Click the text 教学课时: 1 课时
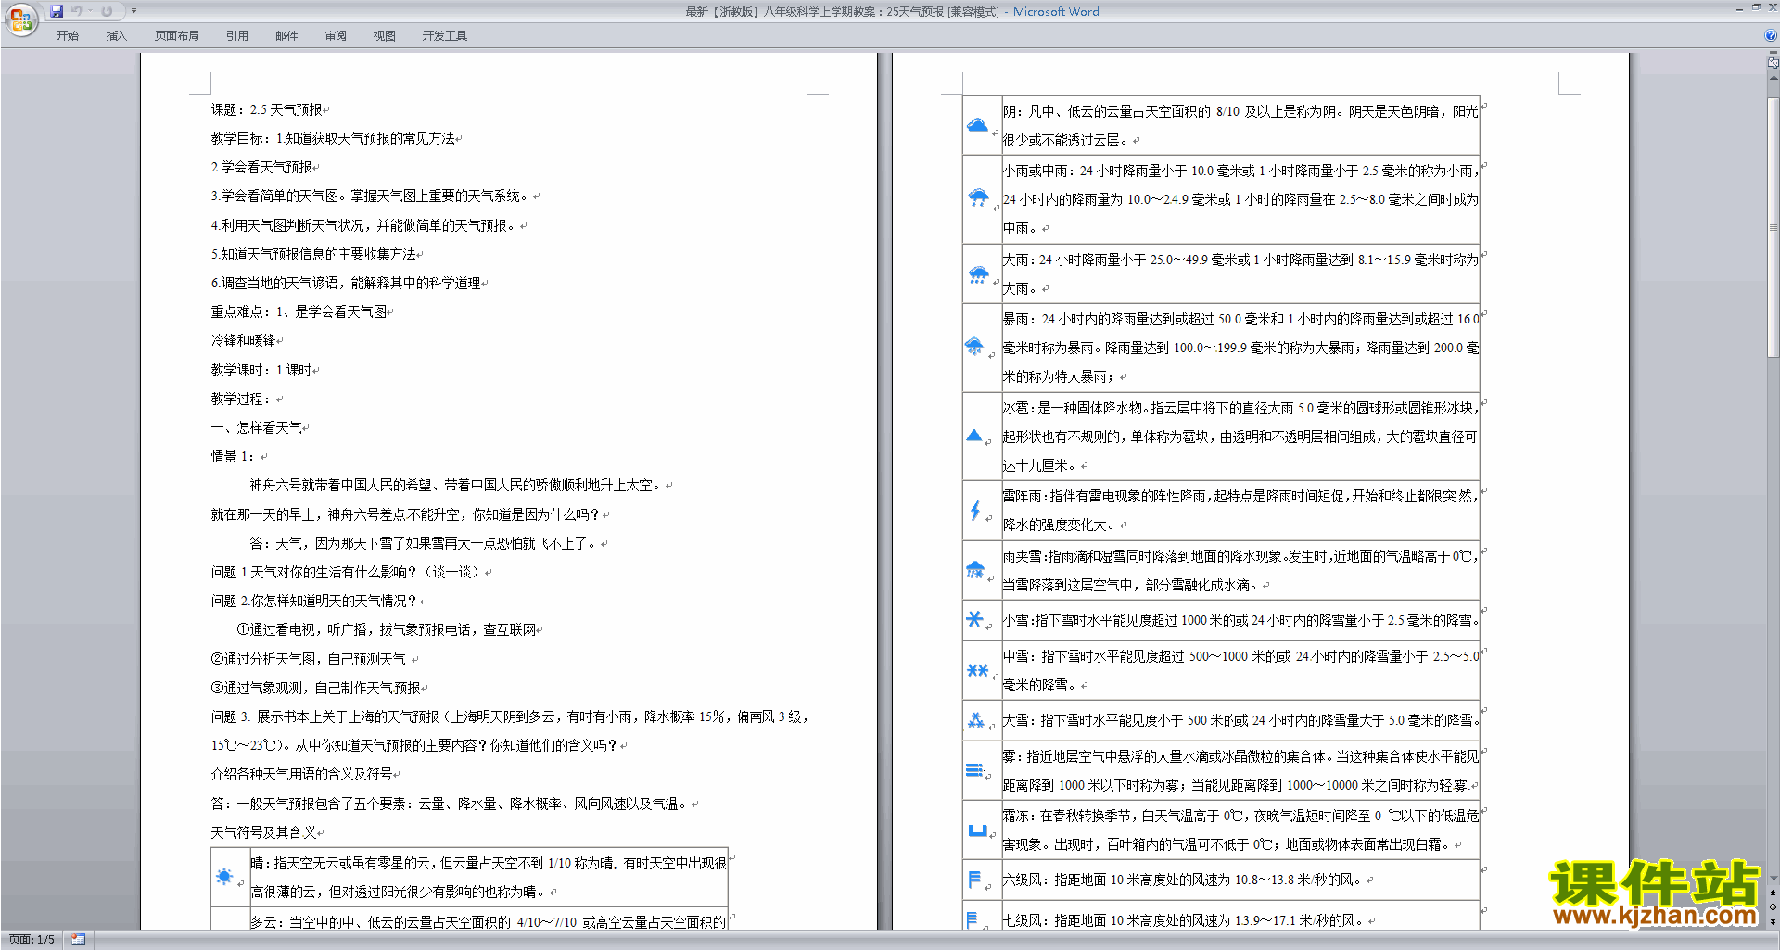This screenshot has width=1780, height=950. pyautogui.click(x=261, y=370)
